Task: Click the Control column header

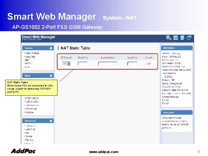Action: (148, 57)
